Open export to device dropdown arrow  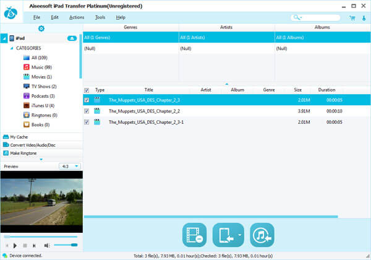(x=240, y=235)
